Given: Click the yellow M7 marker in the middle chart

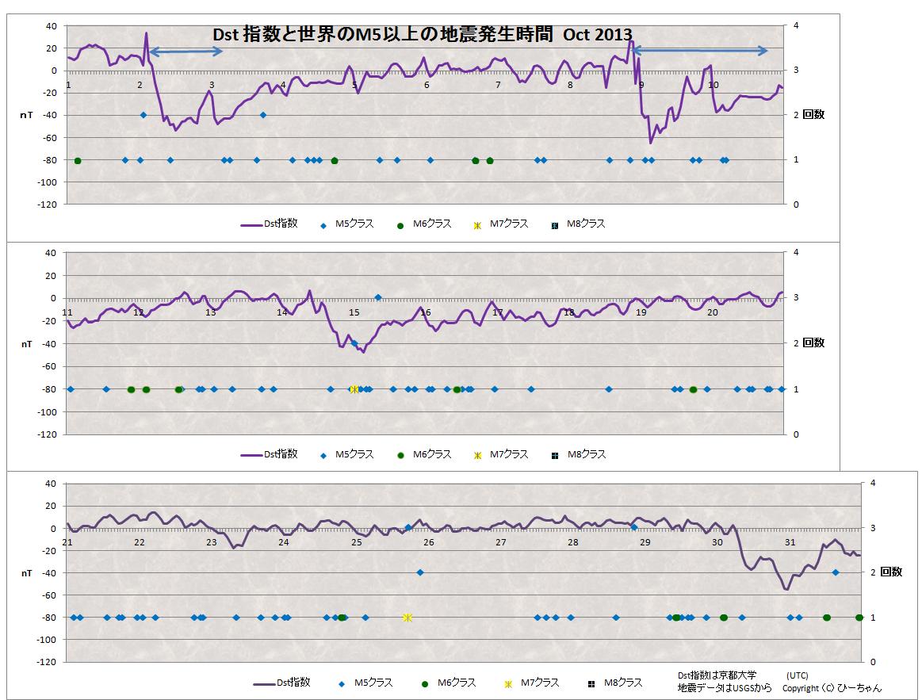Looking at the screenshot, I should [x=354, y=389].
